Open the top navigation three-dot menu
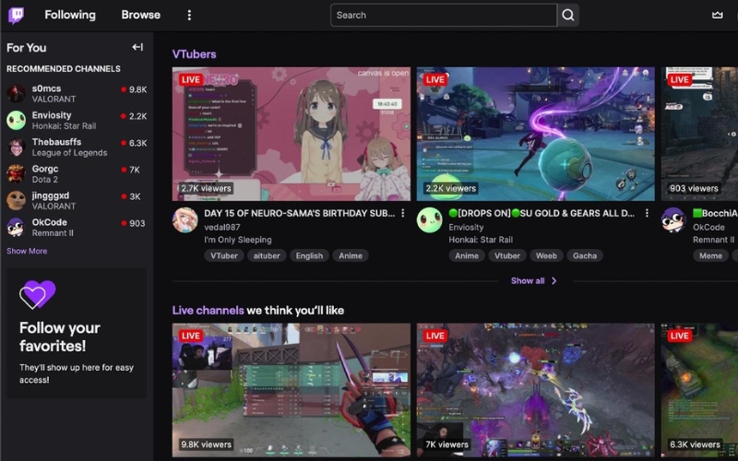Viewport: 738px width, 461px height. click(189, 15)
